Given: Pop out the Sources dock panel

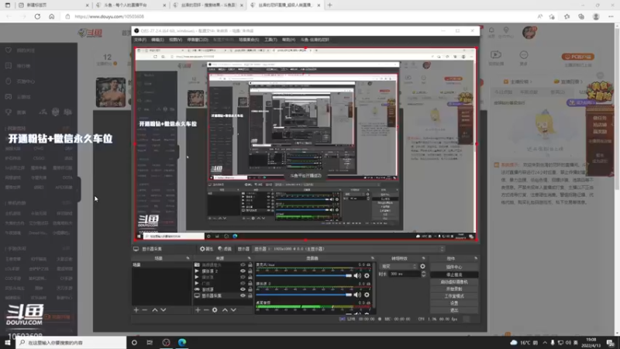Looking at the screenshot, I should point(249,258).
